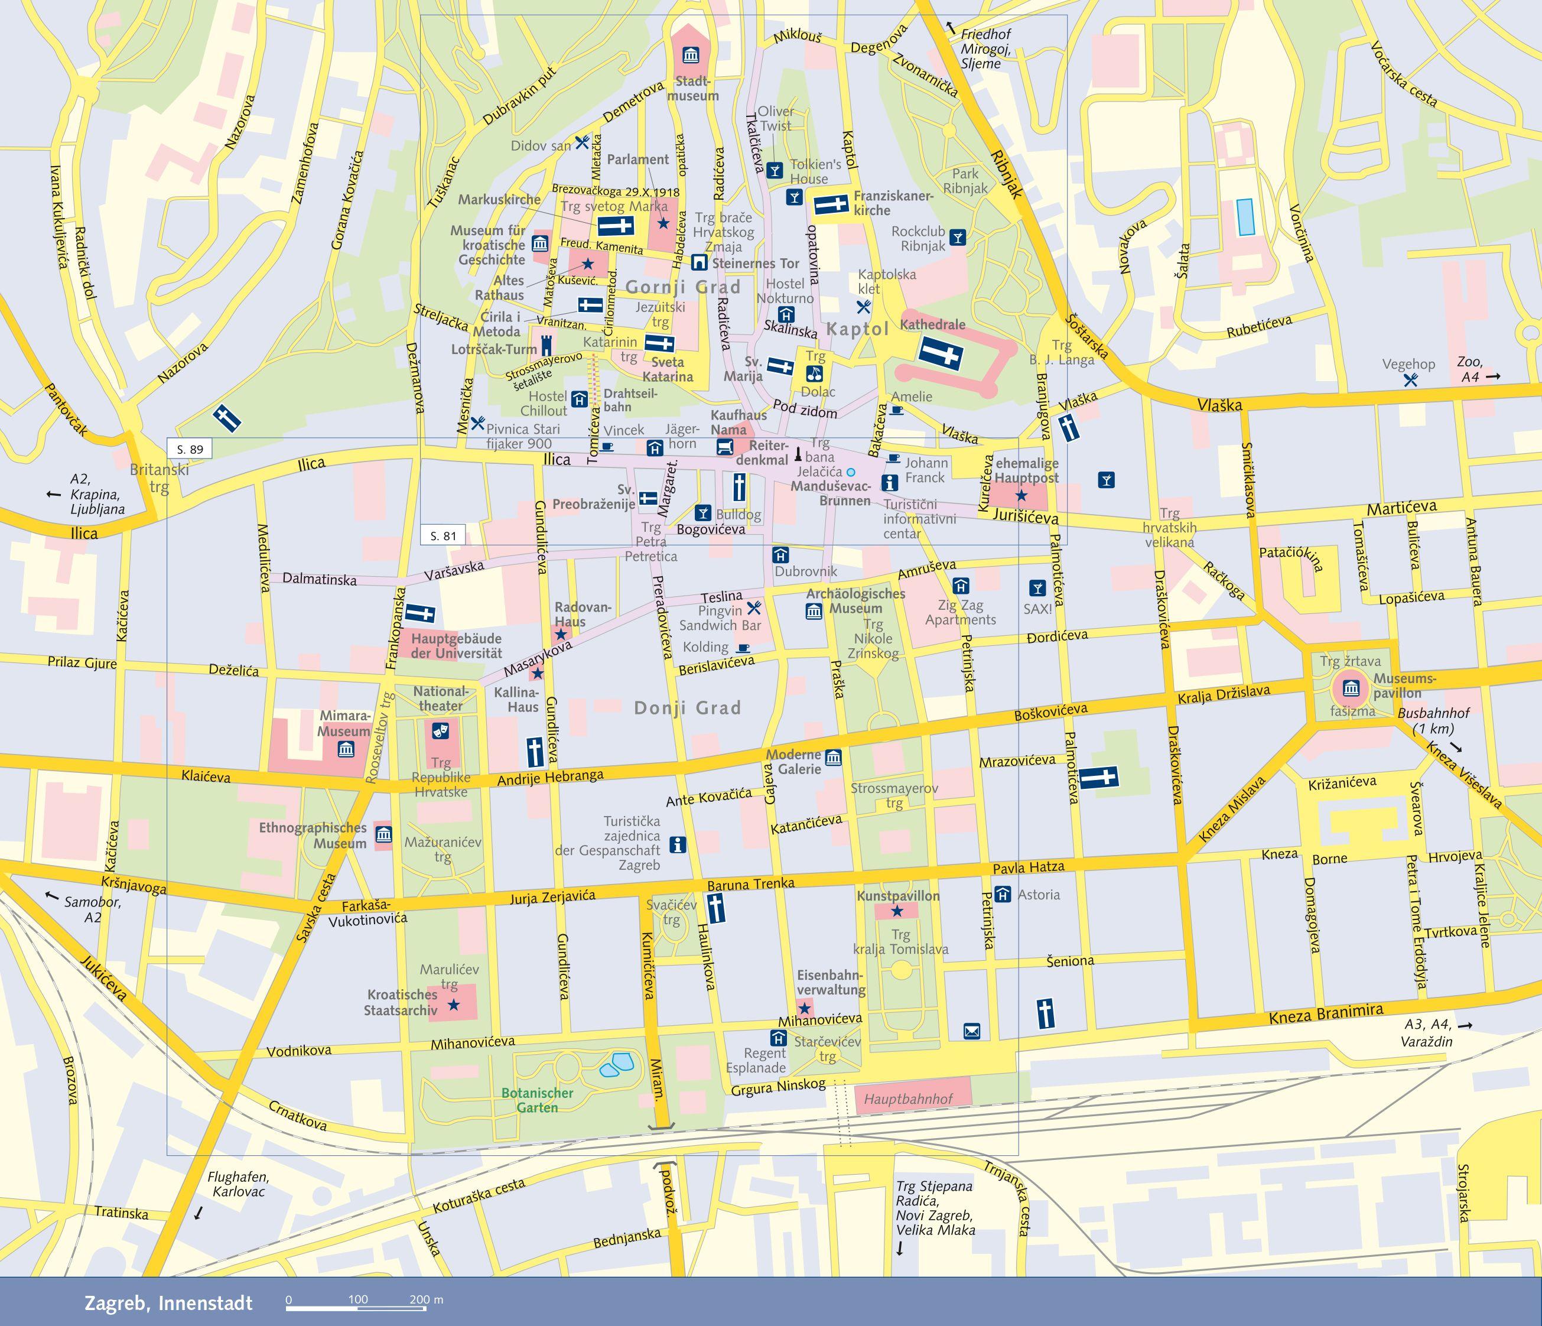Click the Kolding cafe cup icon
The image size is (1542, 1326).
pos(742,648)
